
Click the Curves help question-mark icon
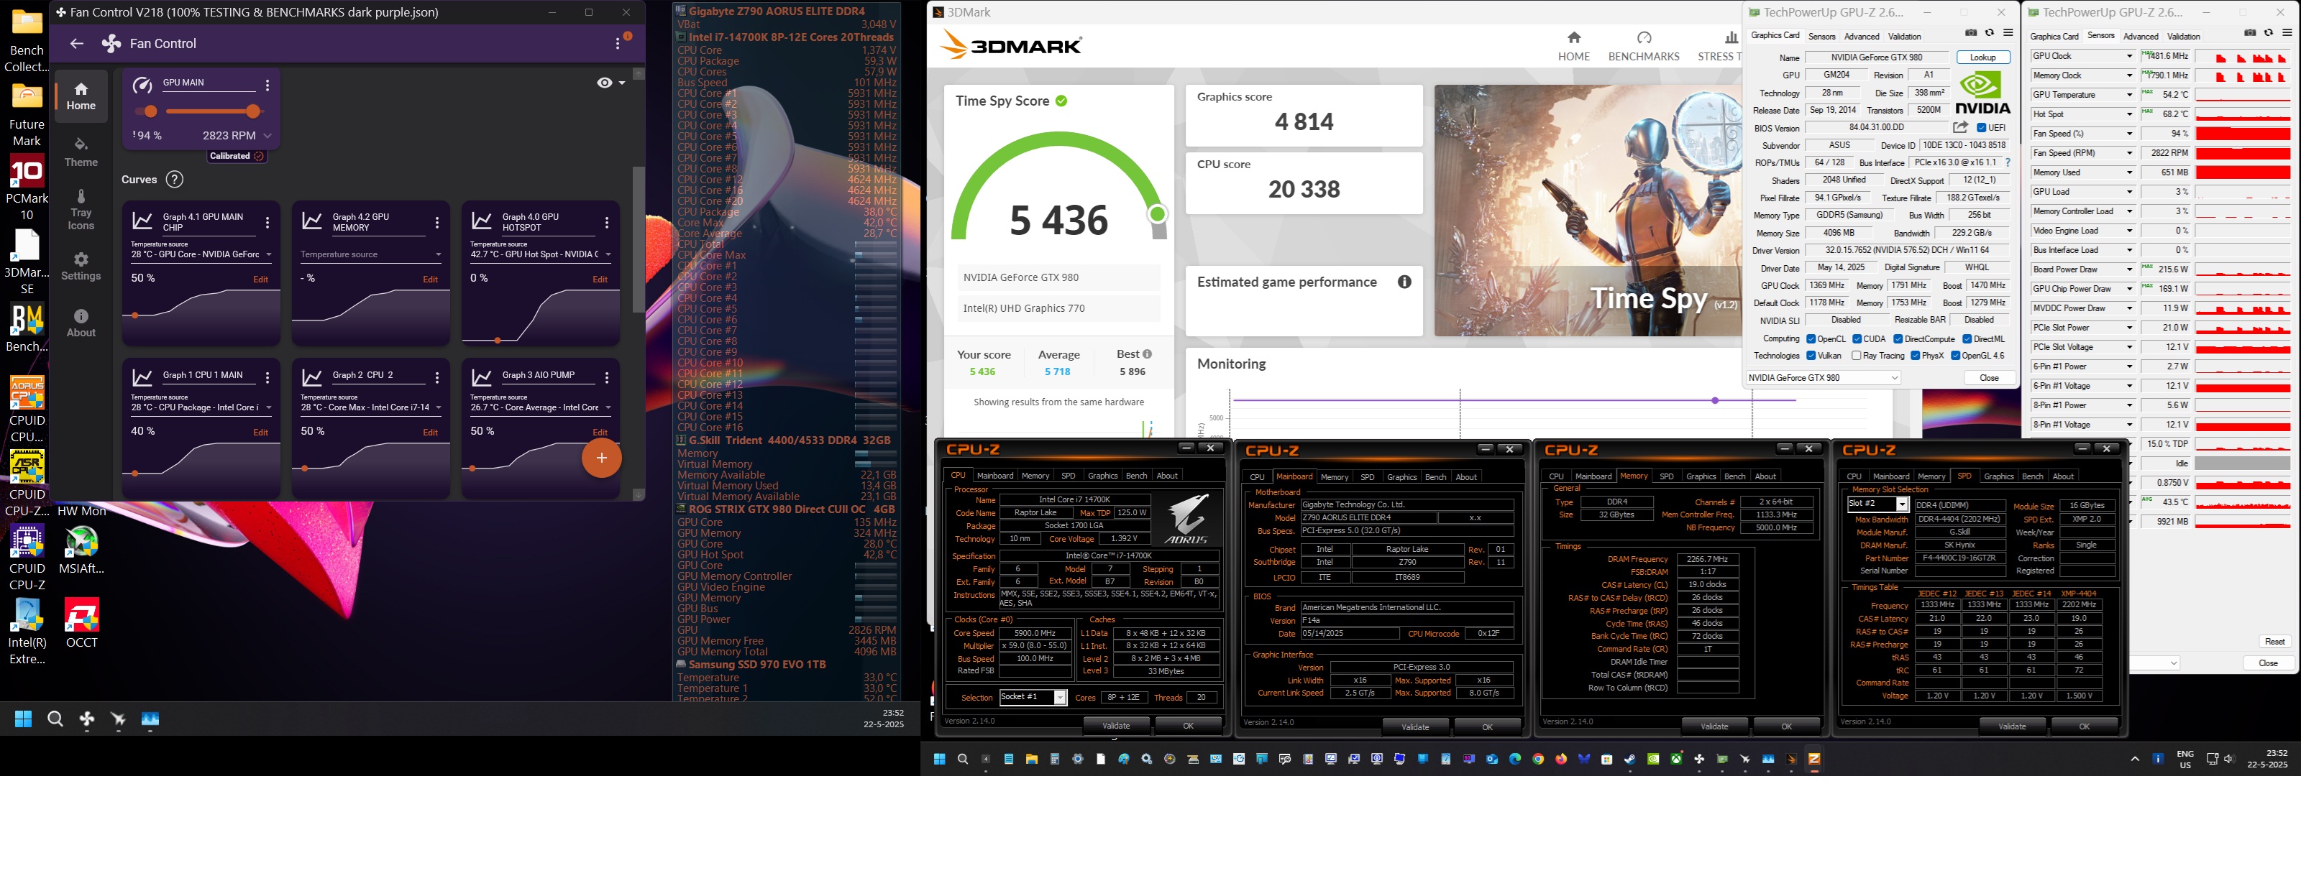point(175,180)
